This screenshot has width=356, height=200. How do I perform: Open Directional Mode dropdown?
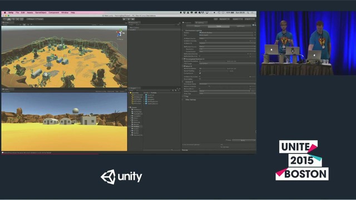228,84
